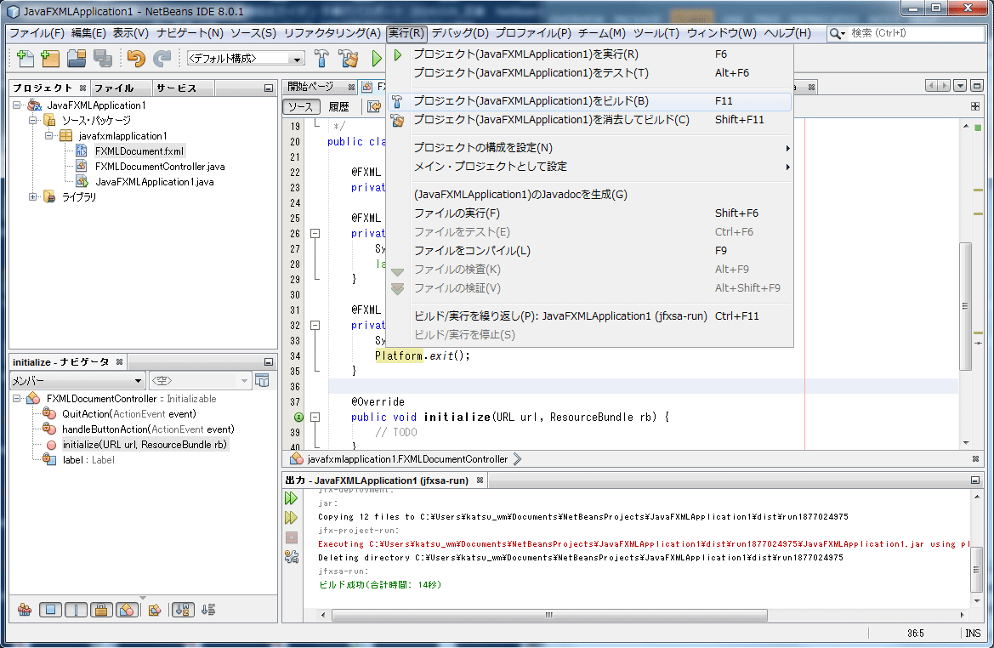Click the icon right of the <空> dropdown

(262, 380)
